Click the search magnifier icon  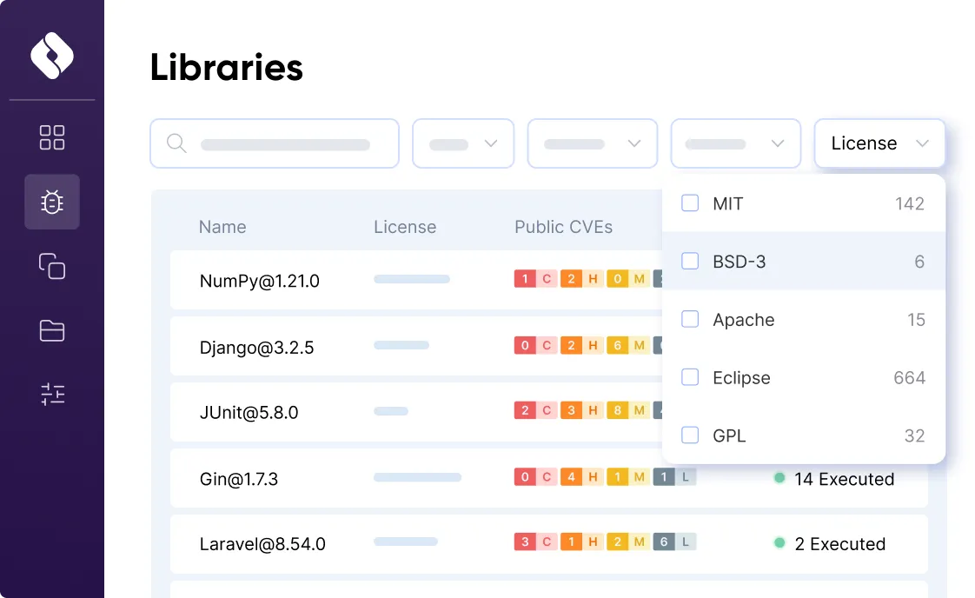click(176, 143)
